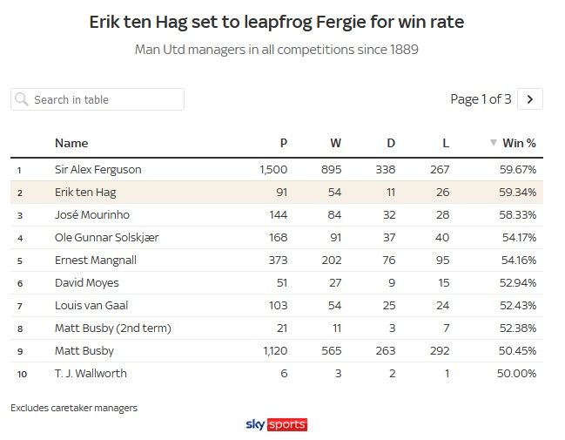Image resolution: width=565 pixels, height=440 pixels.
Task: Select Ernest Mangnall in the table
Action: click(96, 260)
